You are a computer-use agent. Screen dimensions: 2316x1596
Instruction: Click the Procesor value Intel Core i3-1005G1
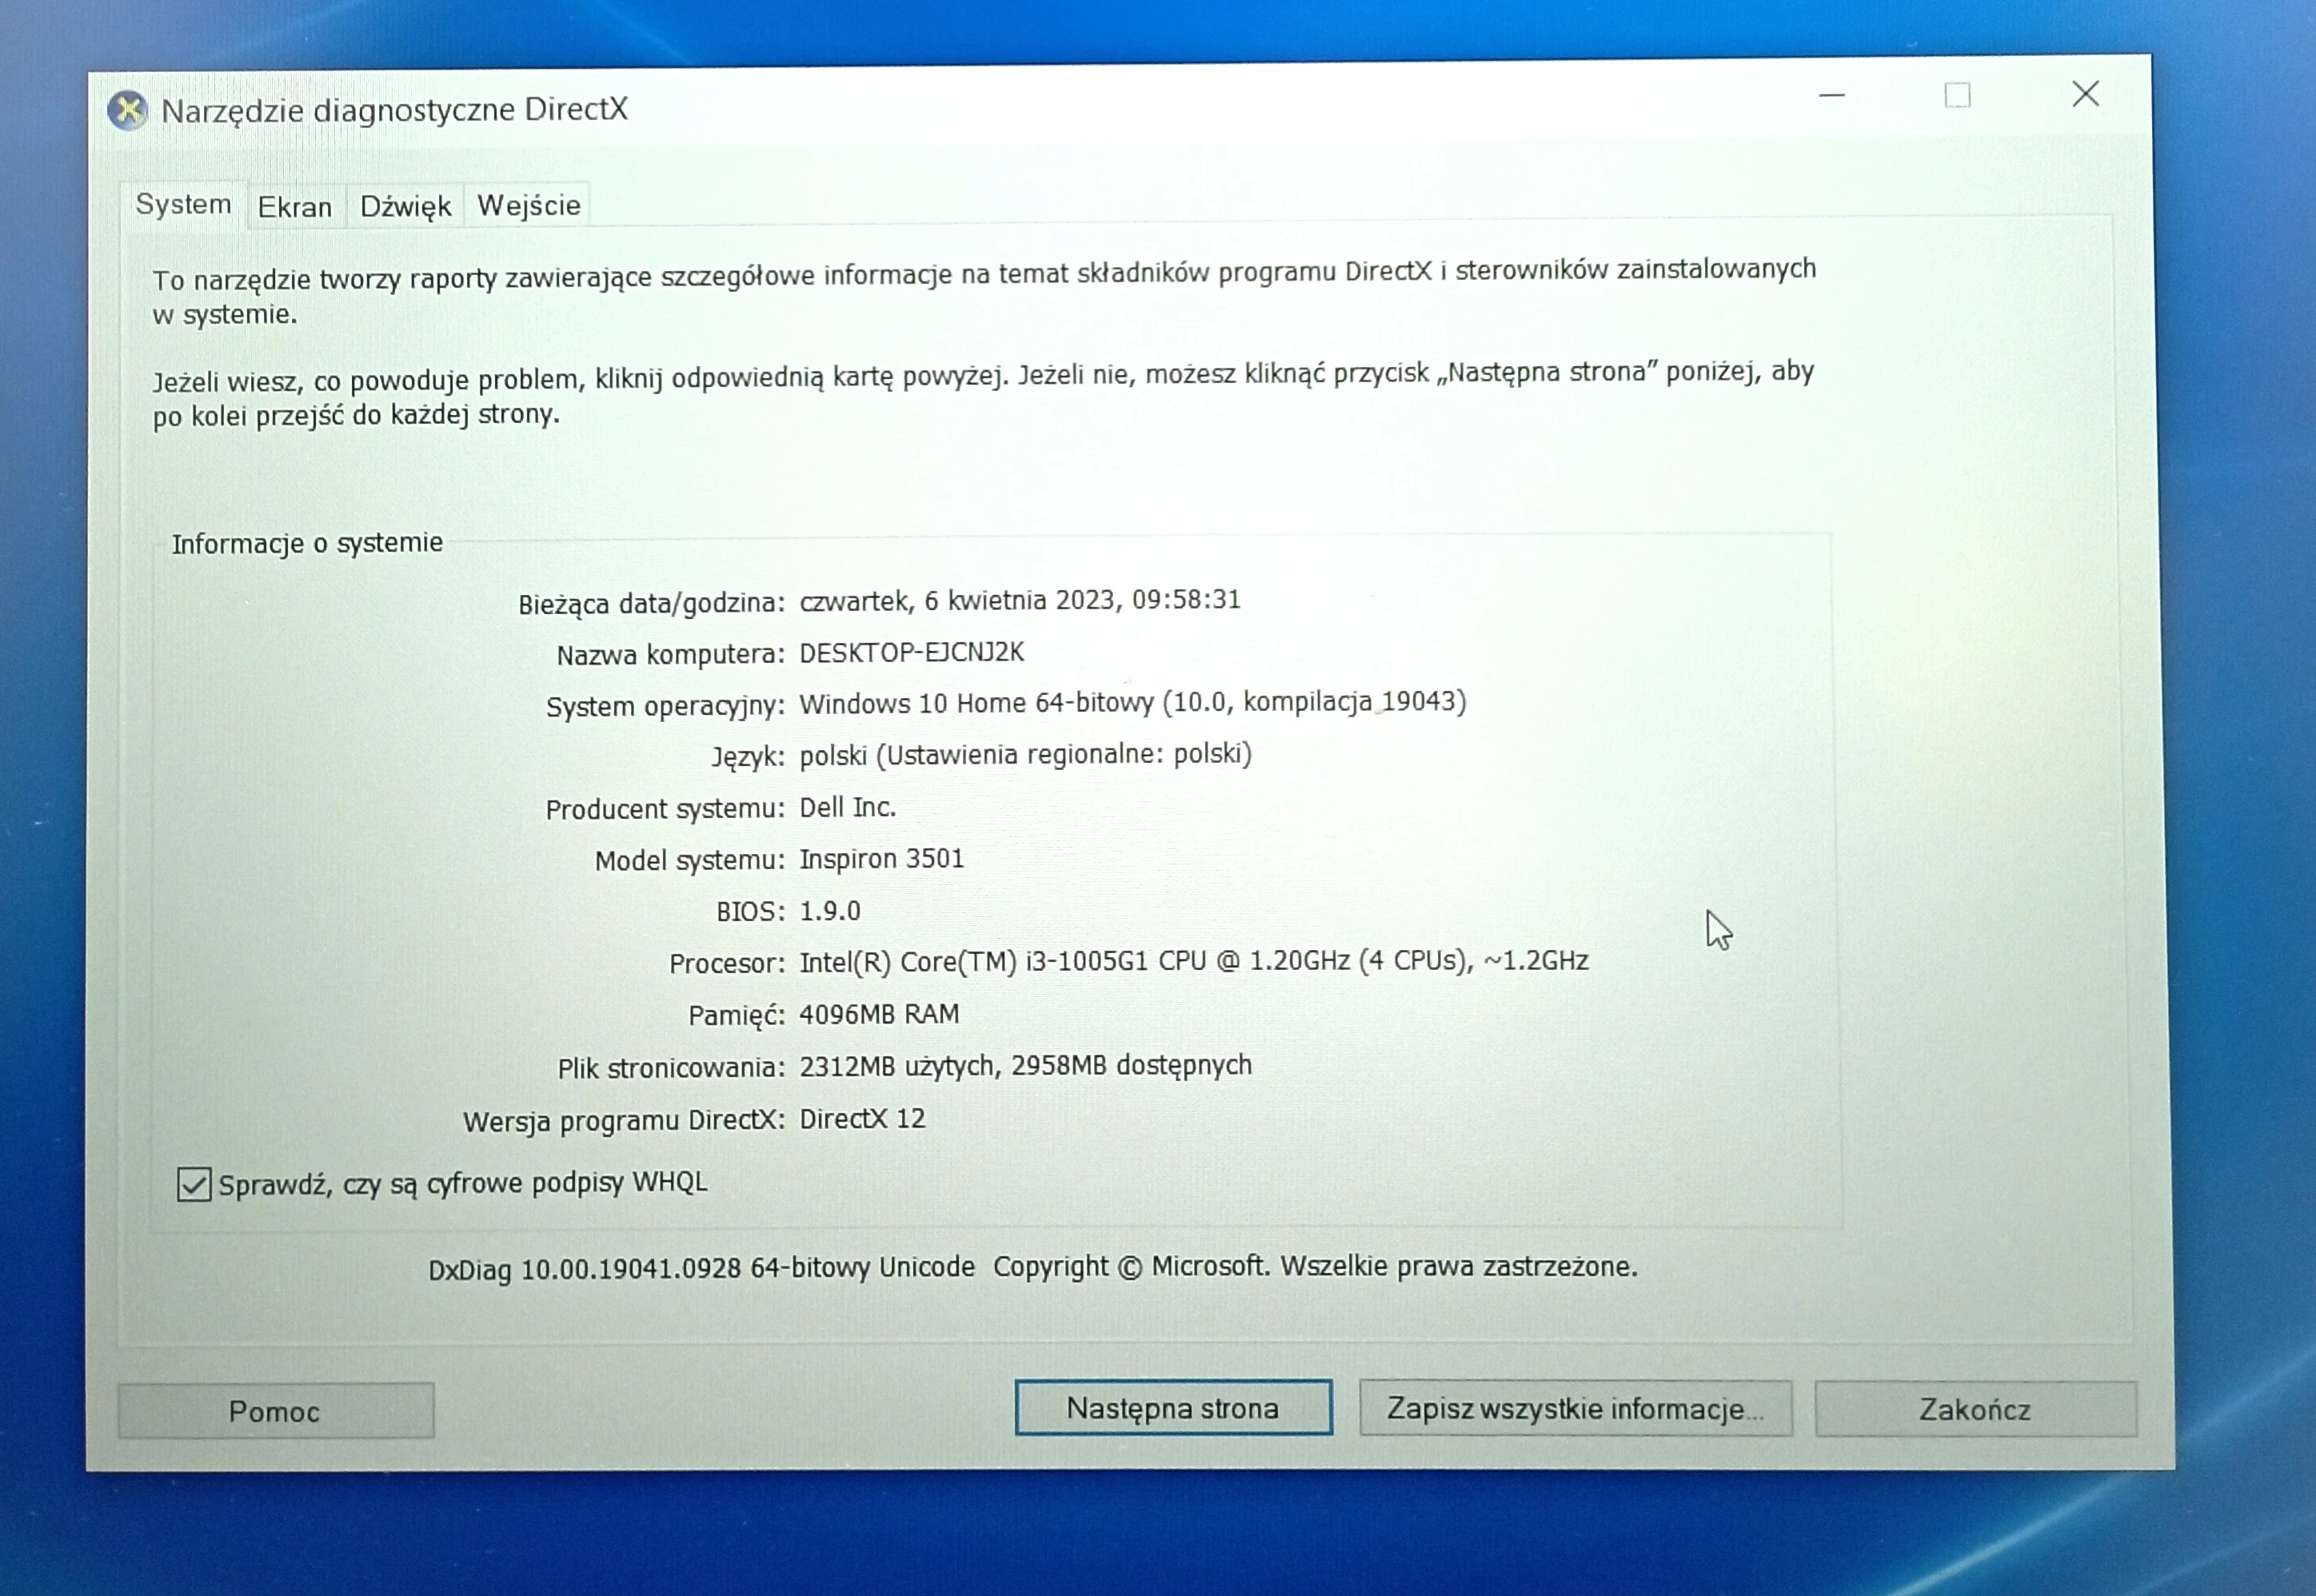[1193, 961]
